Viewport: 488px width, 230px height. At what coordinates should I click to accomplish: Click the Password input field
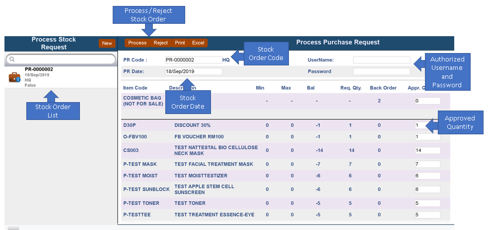[x=382, y=71]
